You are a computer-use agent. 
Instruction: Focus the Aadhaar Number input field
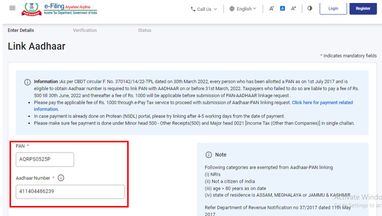pyautogui.click(x=70, y=191)
